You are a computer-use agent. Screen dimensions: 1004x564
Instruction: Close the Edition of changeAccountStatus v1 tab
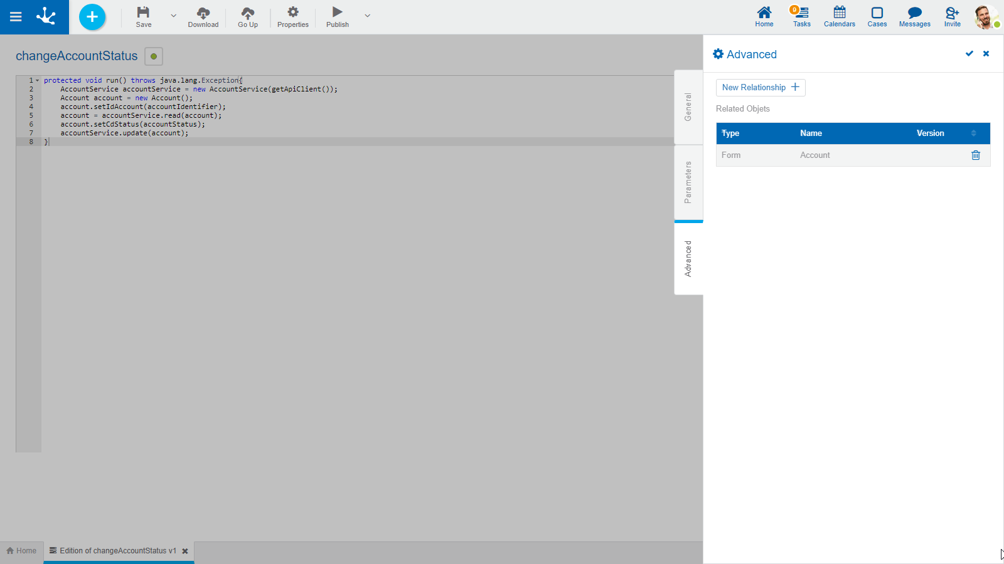(185, 551)
